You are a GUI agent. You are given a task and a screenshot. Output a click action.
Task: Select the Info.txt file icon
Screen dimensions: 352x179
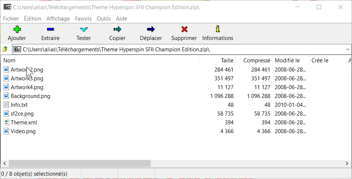(6, 105)
